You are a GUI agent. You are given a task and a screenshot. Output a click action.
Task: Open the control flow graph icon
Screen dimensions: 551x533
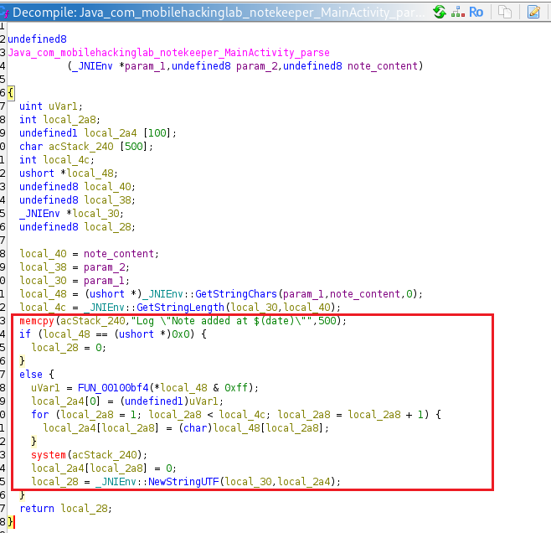(458, 12)
